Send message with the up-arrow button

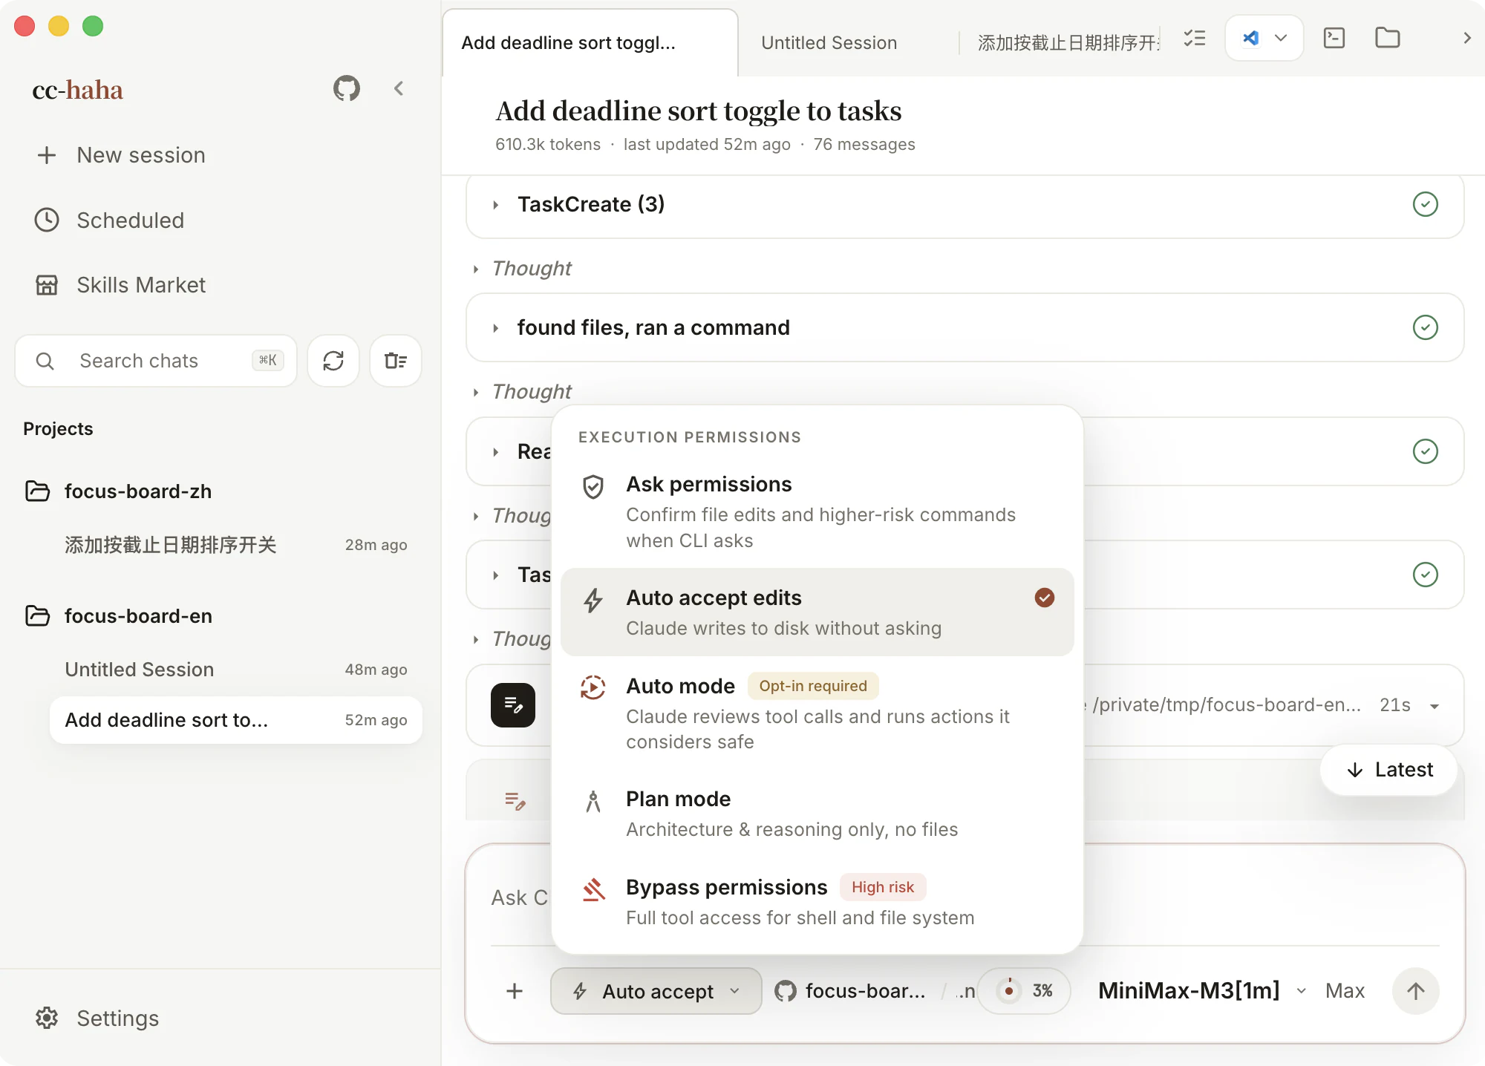[1416, 991]
